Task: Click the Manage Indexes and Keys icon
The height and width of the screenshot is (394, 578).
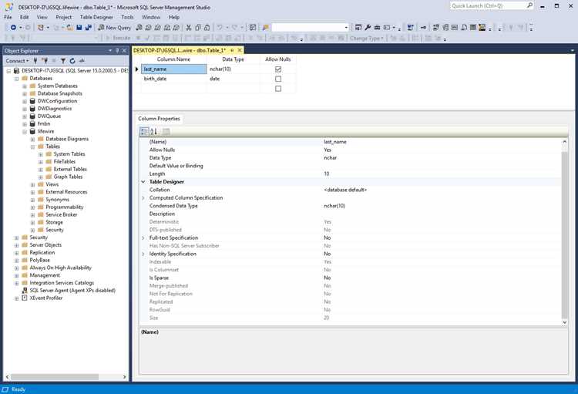Action: 445,27
